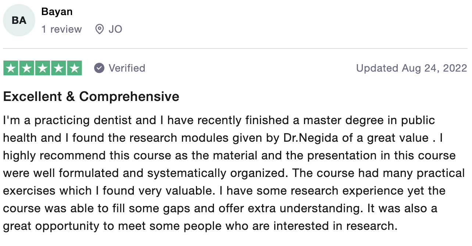Open reviewer name Bayan
This screenshot has height=246, width=472.
[x=57, y=12]
